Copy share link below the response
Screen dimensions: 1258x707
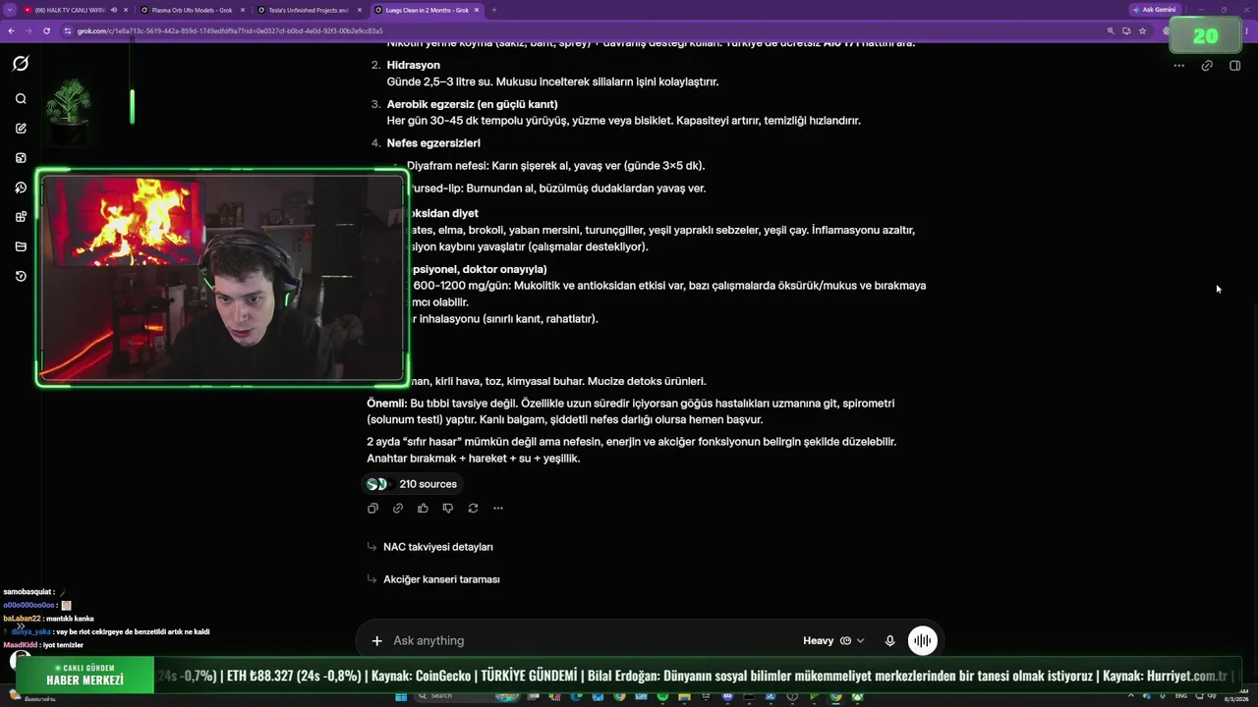pyautogui.click(x=398, y=509)
